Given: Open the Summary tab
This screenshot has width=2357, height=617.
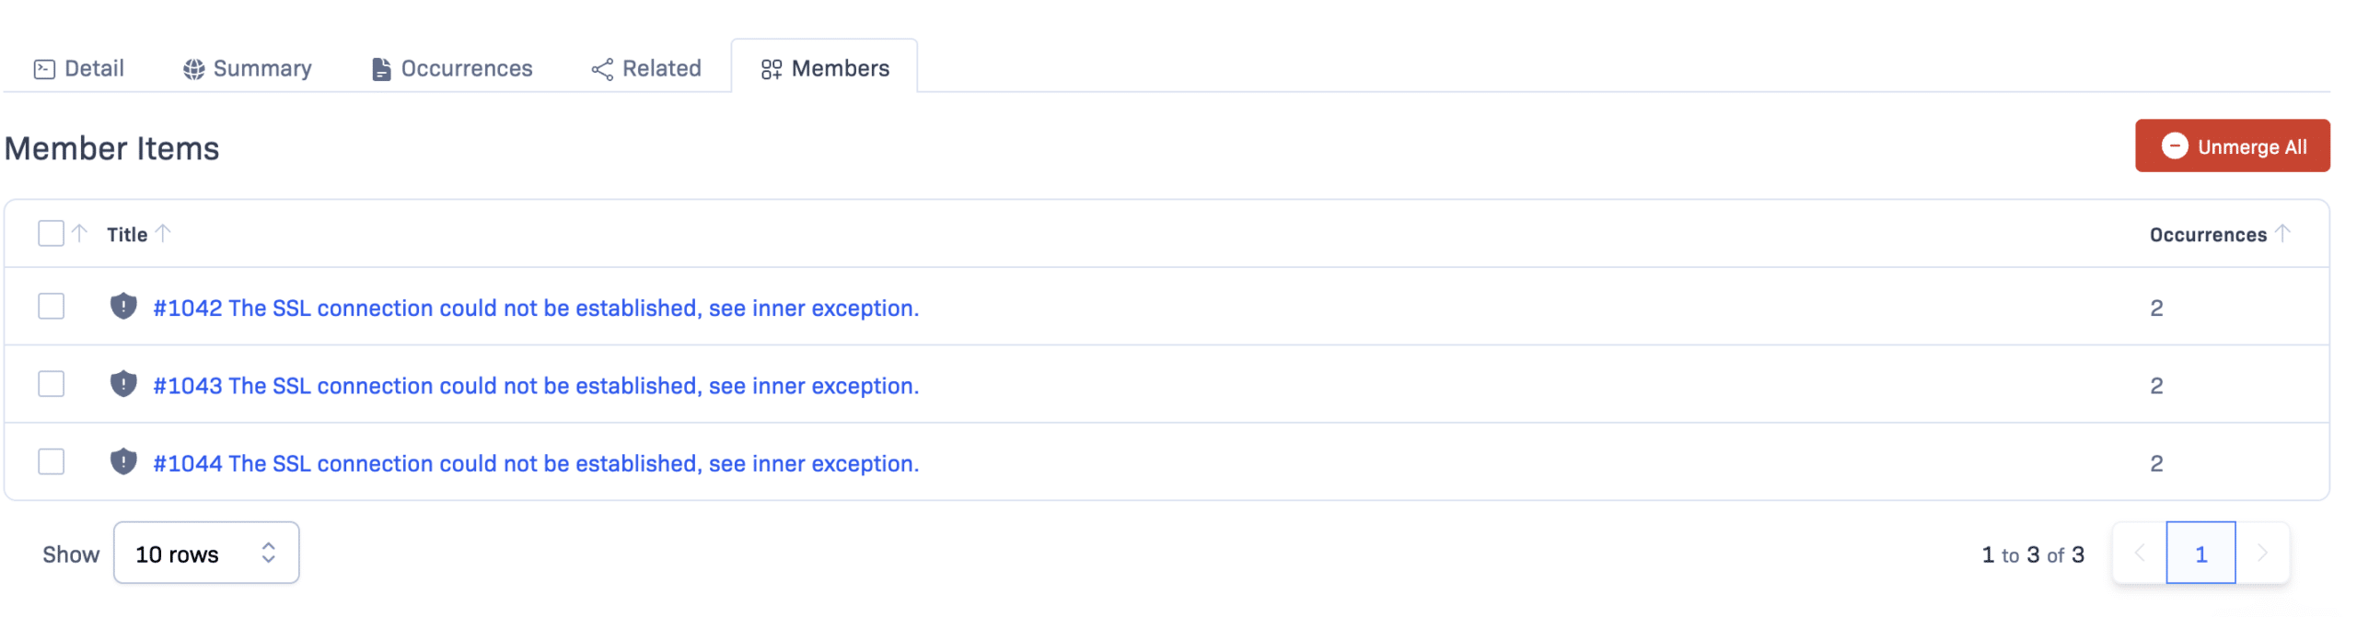Looking at the screenshot, I should (248, 69).
